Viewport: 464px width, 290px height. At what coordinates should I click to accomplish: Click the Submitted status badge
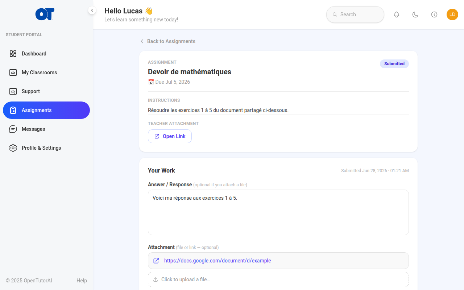point(394,64)
